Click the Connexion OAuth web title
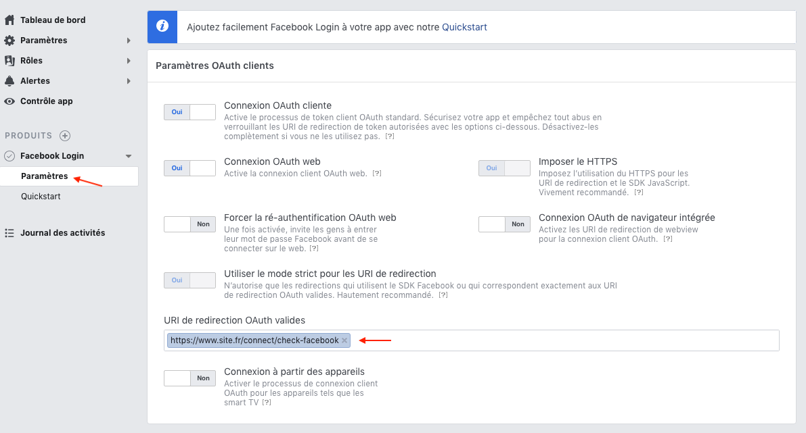806x433 pixels. pos(272,161)
